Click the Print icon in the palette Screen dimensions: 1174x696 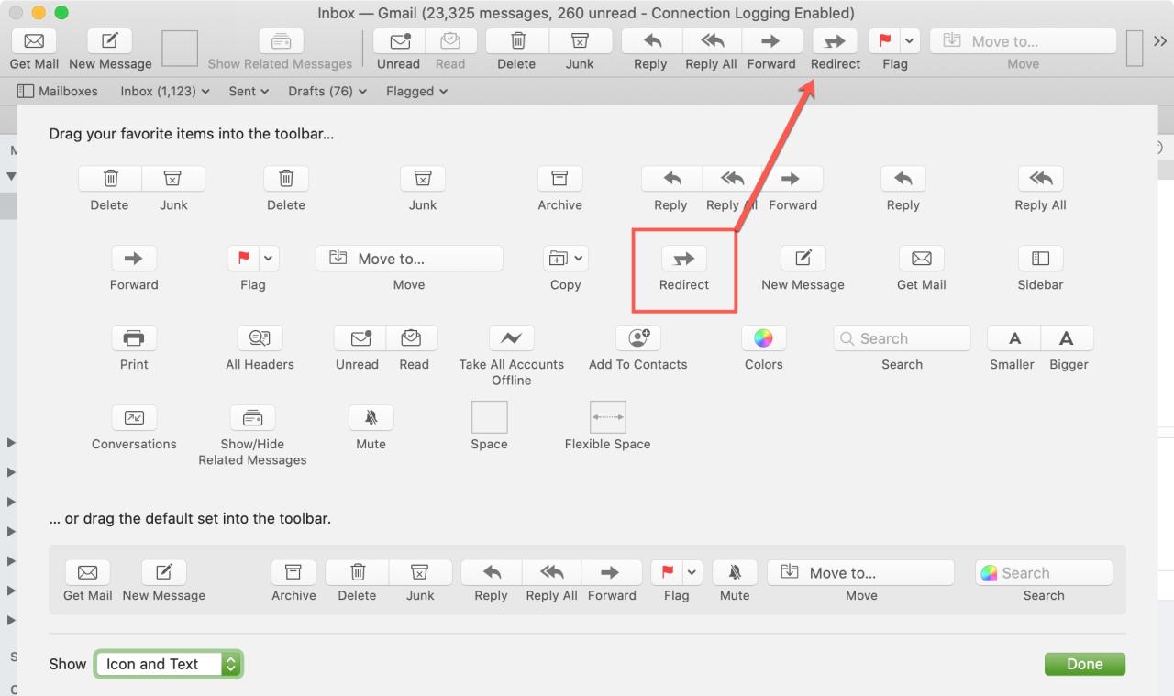134,338
